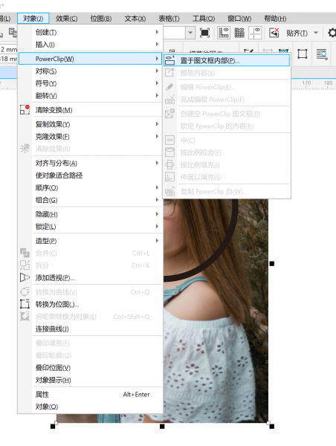Open the 对象(J) menu

tap(33, 19)
